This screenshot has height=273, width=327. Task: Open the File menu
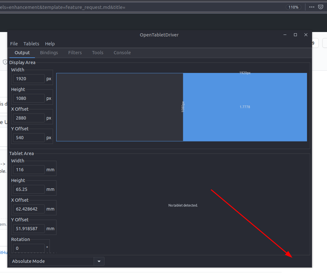coord(14,43)
